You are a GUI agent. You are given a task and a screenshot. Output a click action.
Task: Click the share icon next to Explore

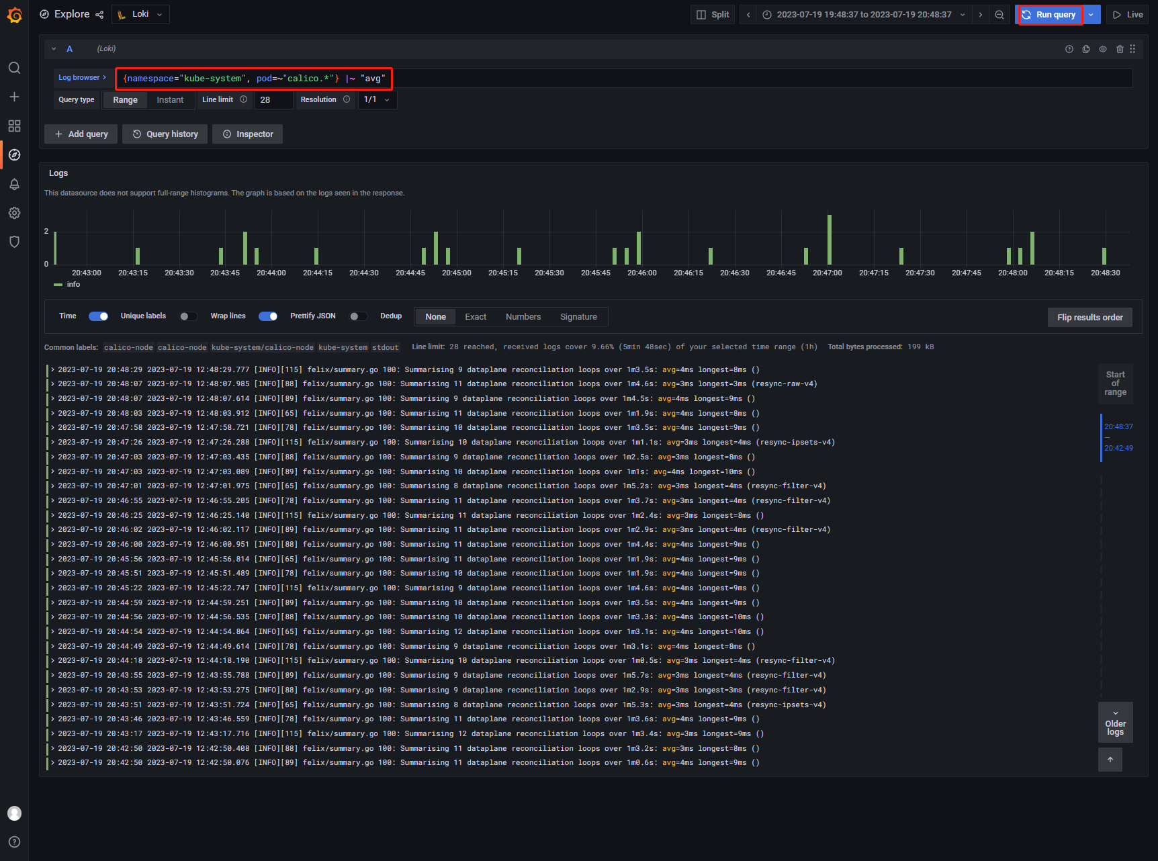tap(99, 15)
